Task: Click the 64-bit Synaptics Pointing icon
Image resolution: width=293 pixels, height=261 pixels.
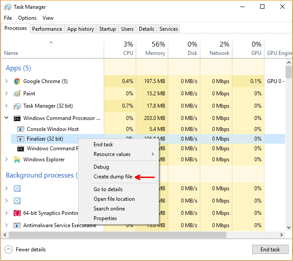Action: coord(17,213)
